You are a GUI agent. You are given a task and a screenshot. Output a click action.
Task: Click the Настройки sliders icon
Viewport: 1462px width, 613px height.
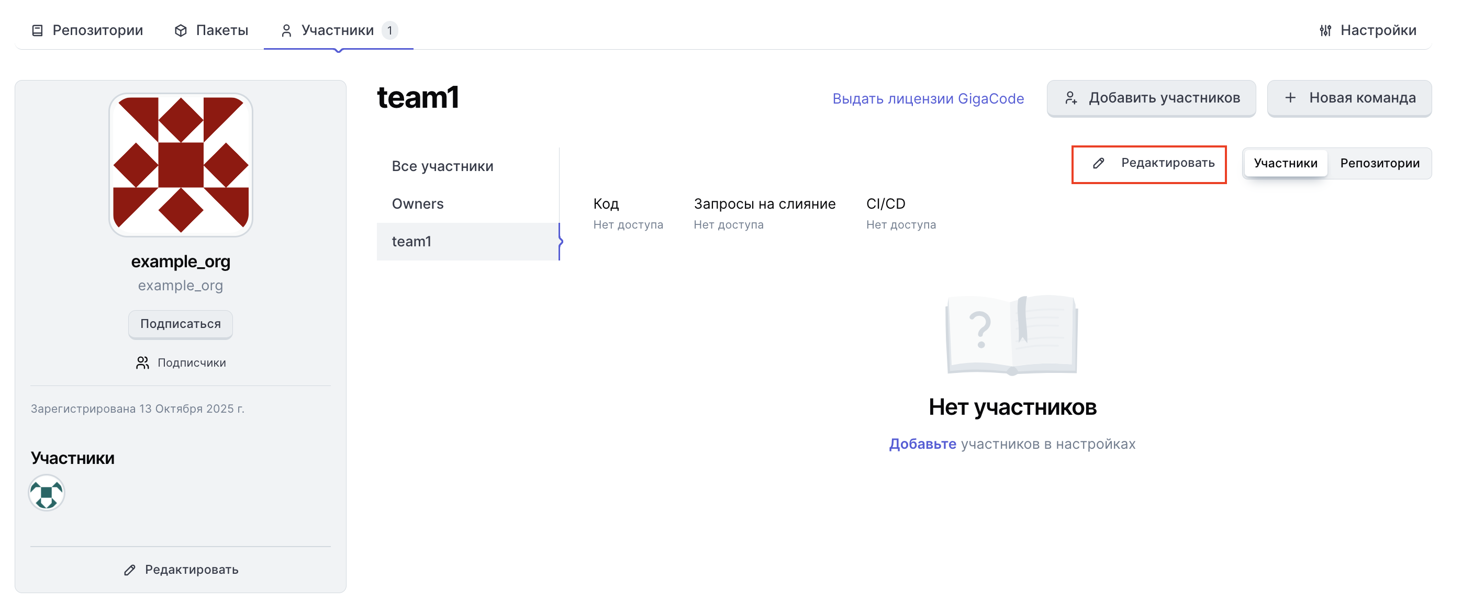tap(1325, 31)
